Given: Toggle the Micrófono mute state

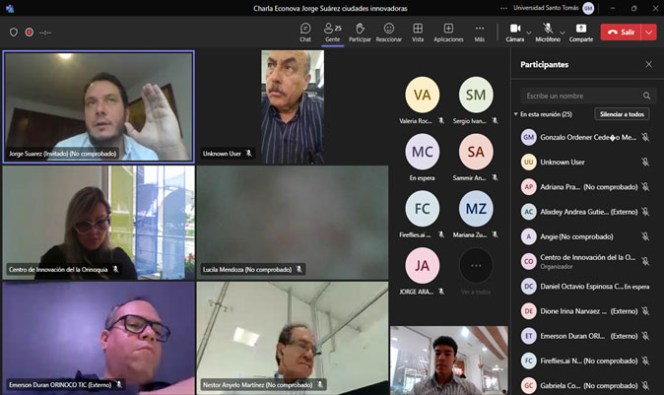Looking at the screenshot, I should (x=547, y=30).
